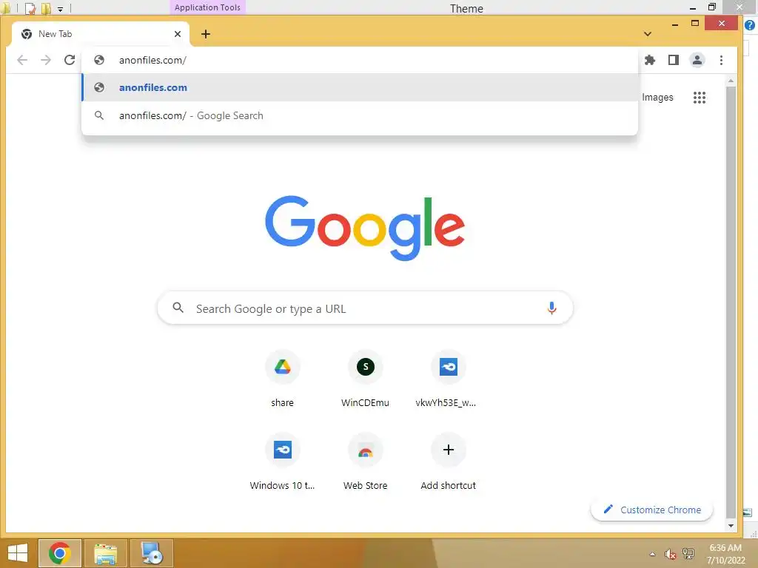The width and height of the screenshot is (758, 568).
Task: Select the New Tab tab
Action: (101, 34)
